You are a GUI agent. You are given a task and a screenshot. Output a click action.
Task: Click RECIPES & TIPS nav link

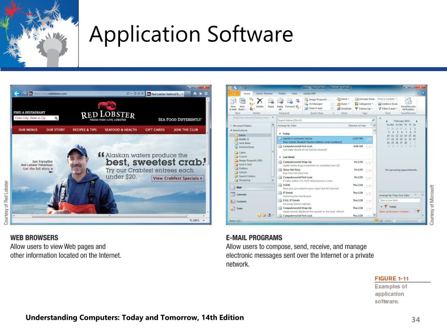[x=85, y=130]
